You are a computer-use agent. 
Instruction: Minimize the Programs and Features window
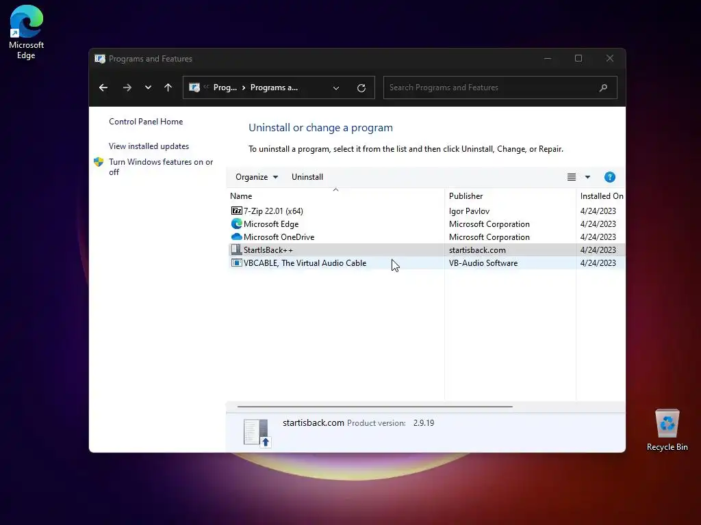[x=547, y=59]
